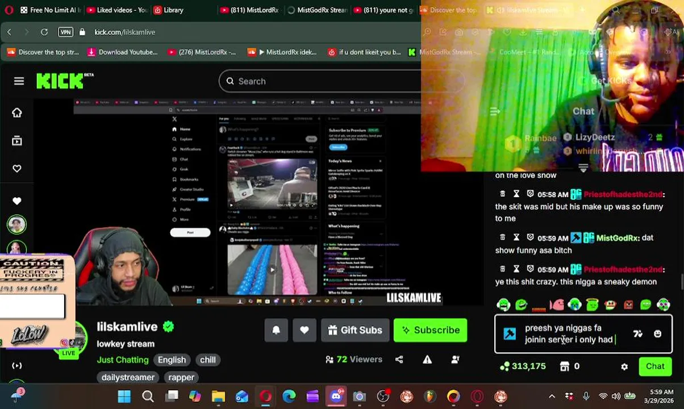The width and height of the screenshot is (684, 409).
Task: Click the user icon beside report triangle
Action: [x=456, y=360]
